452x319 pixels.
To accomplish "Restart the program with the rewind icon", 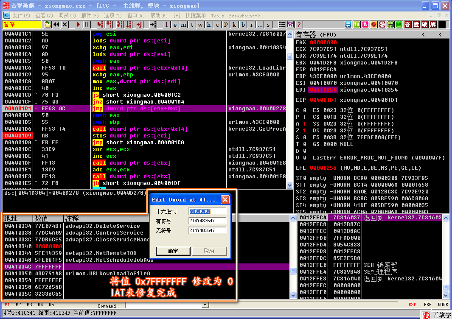I will 56,25.
